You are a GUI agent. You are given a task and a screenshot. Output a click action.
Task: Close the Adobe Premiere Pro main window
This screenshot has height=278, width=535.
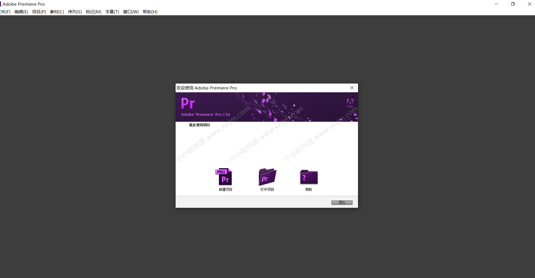529,4
